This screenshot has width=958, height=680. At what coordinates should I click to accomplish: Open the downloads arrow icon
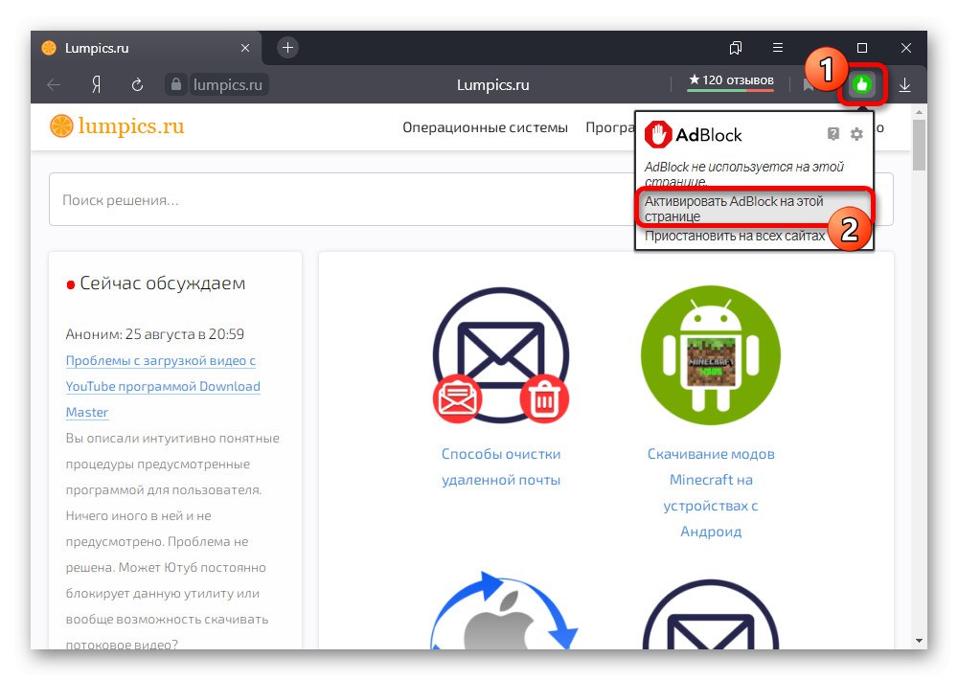(905, 85)
